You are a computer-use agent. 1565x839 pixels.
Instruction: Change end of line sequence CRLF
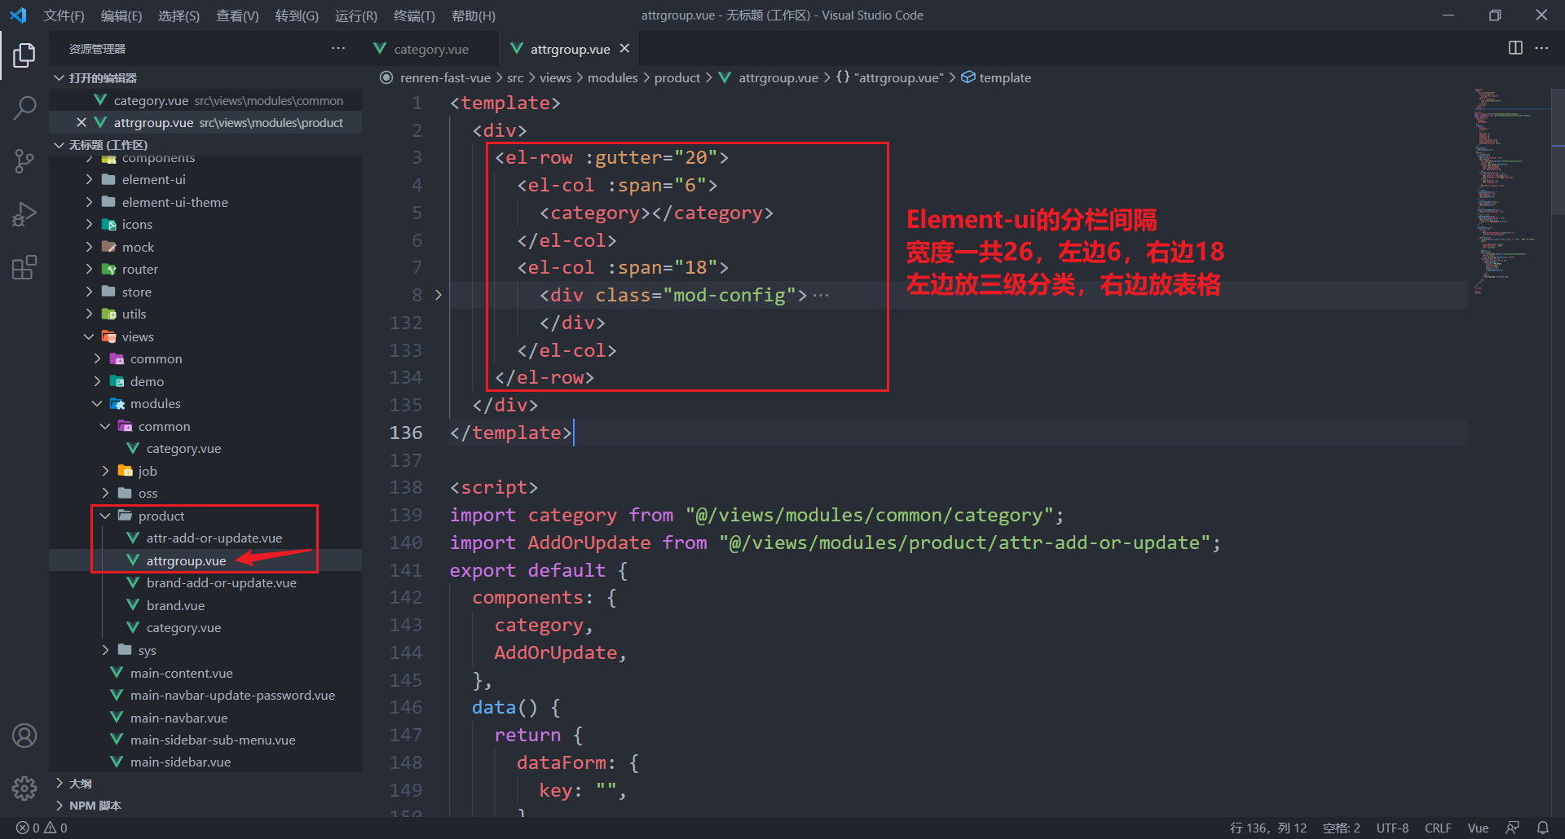1438,828
